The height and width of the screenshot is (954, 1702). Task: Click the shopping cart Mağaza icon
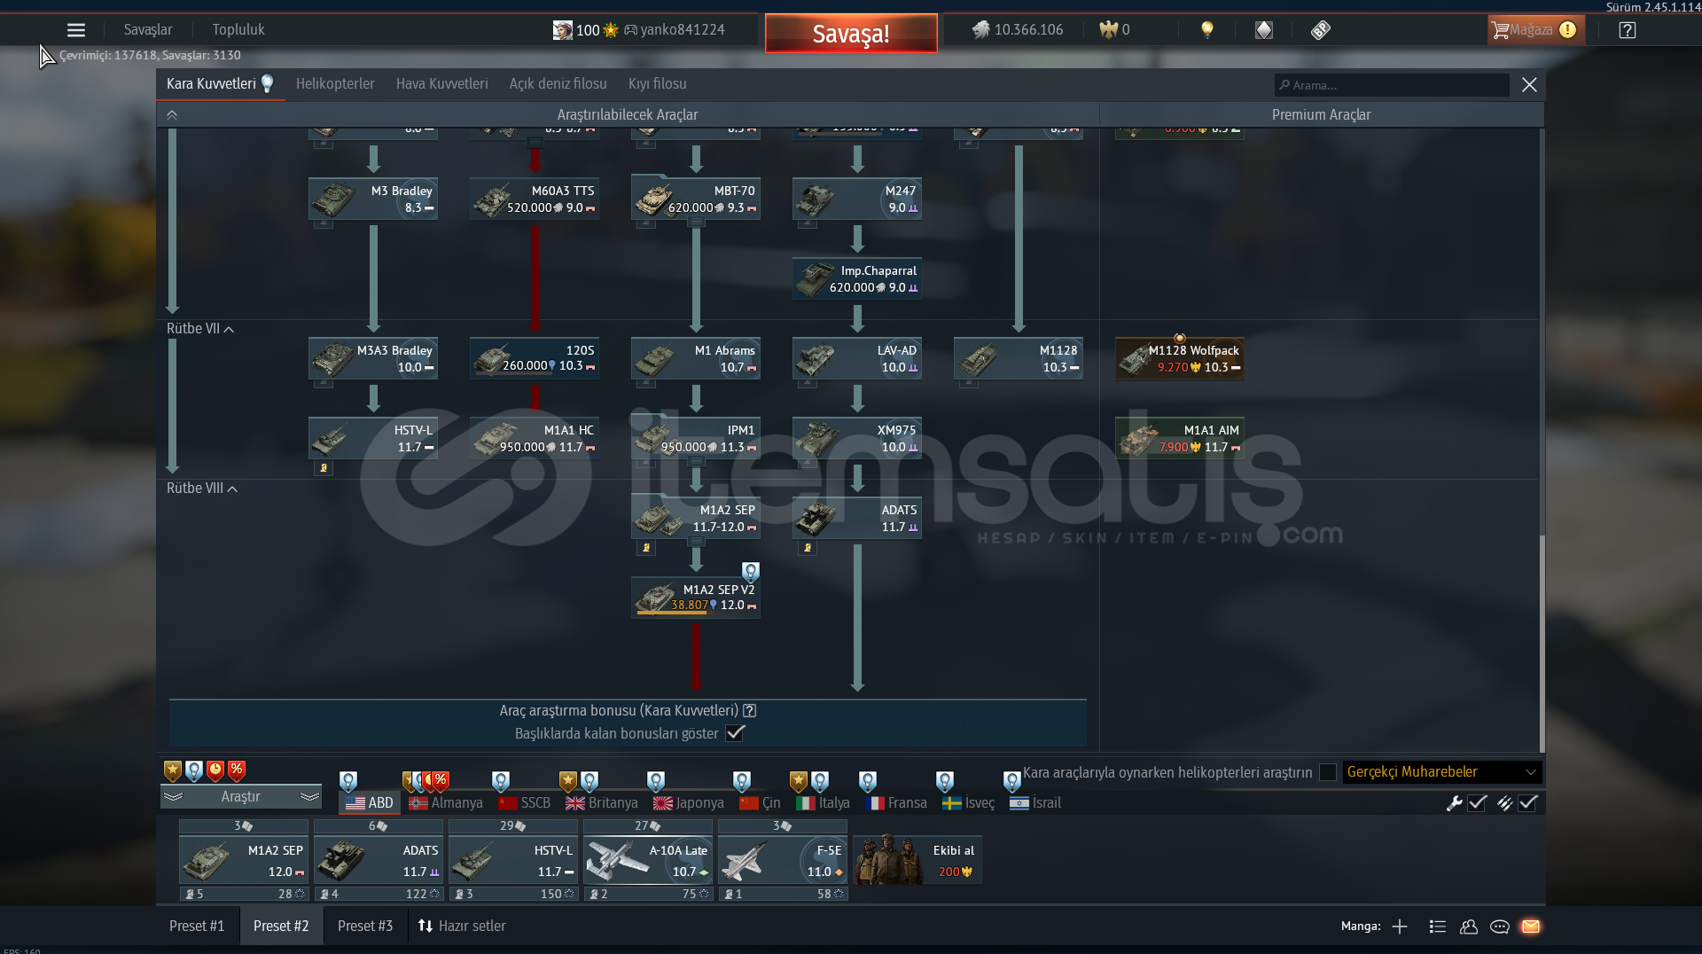[x=1500, y=30]
